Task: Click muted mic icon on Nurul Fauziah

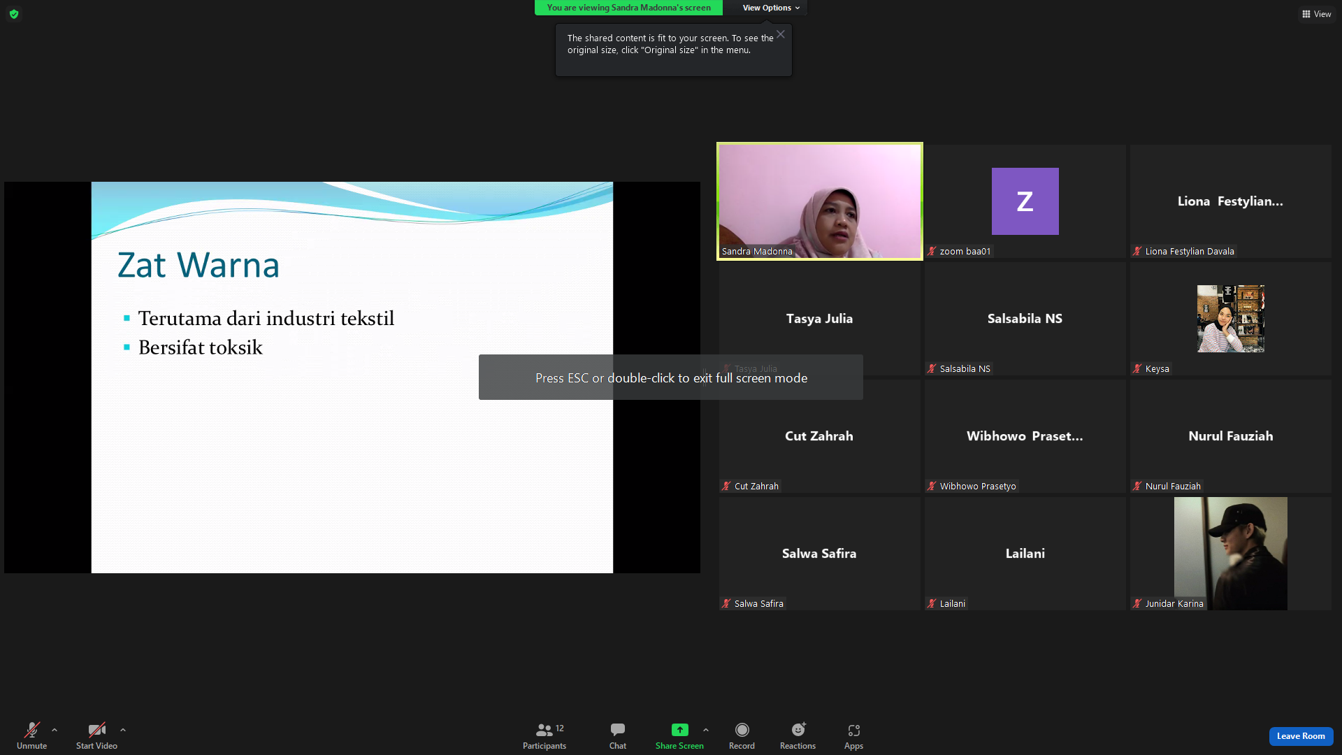Action: pyautogui.click(x=1137, y=487)
